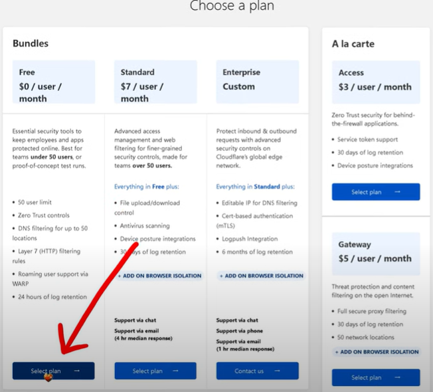The width and height of the screenshot is (433, 392).
Task: Select plan for Access a la carte
Action: pyautogui.click(x=376, y=192)
